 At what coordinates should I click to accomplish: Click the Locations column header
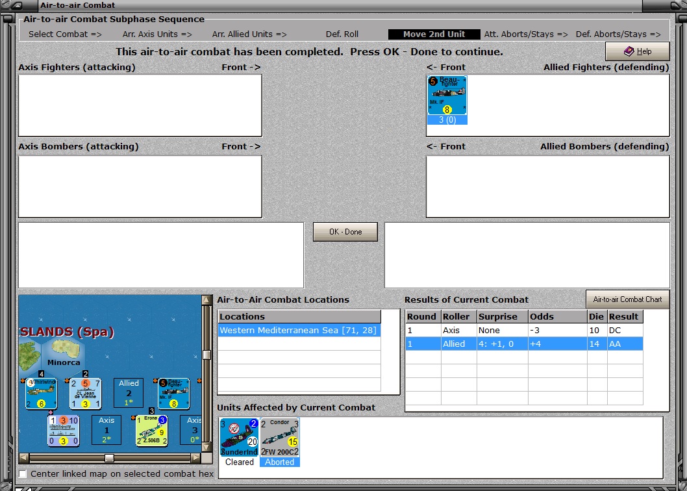click(299, 316)
